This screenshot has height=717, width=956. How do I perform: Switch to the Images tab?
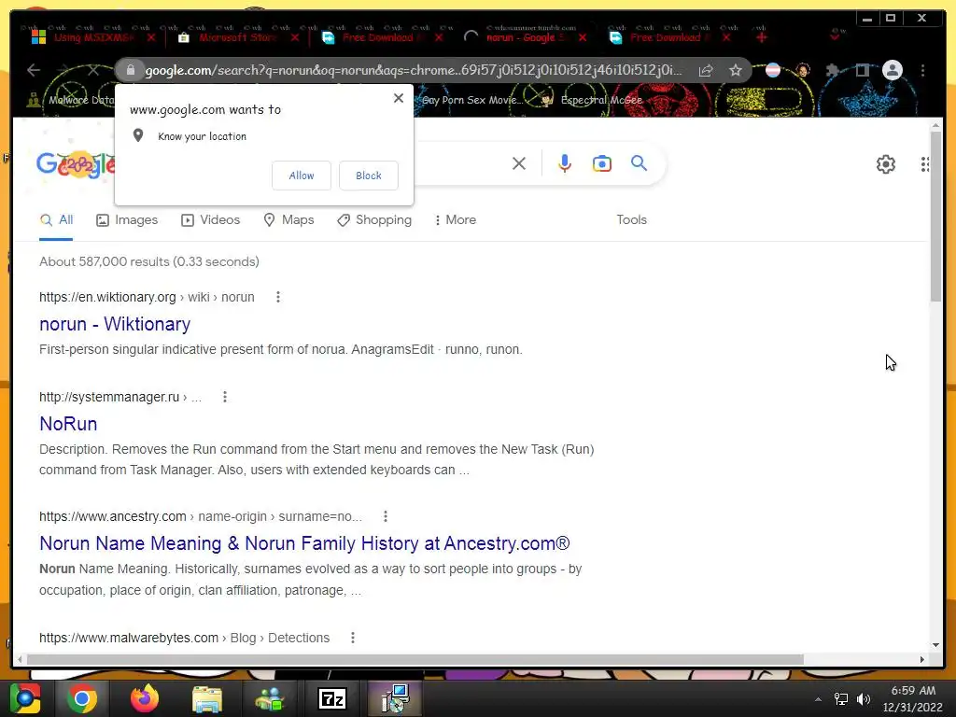click(x=127, y=220)
